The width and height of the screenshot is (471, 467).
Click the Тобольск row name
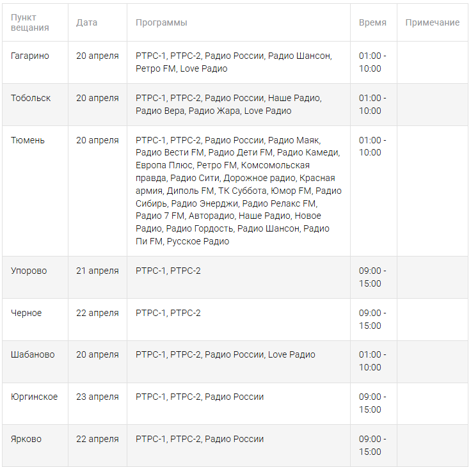pyautogui.click(x=31, y=98)
